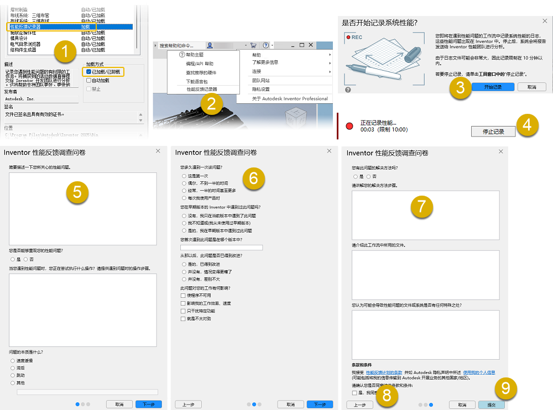
Task: Select 速度缓慢 as the problem nature
Action: pos(13,361)
